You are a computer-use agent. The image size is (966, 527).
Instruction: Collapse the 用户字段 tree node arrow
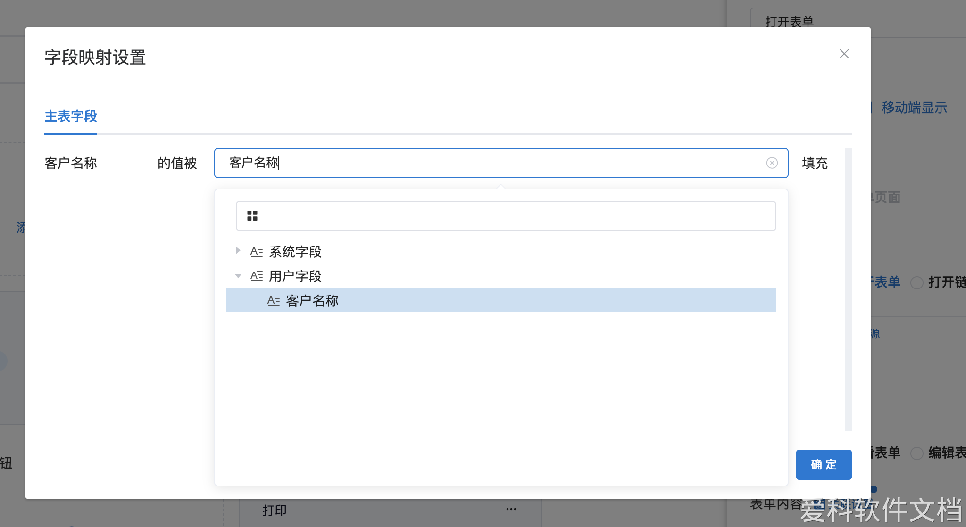pos(238,276)
